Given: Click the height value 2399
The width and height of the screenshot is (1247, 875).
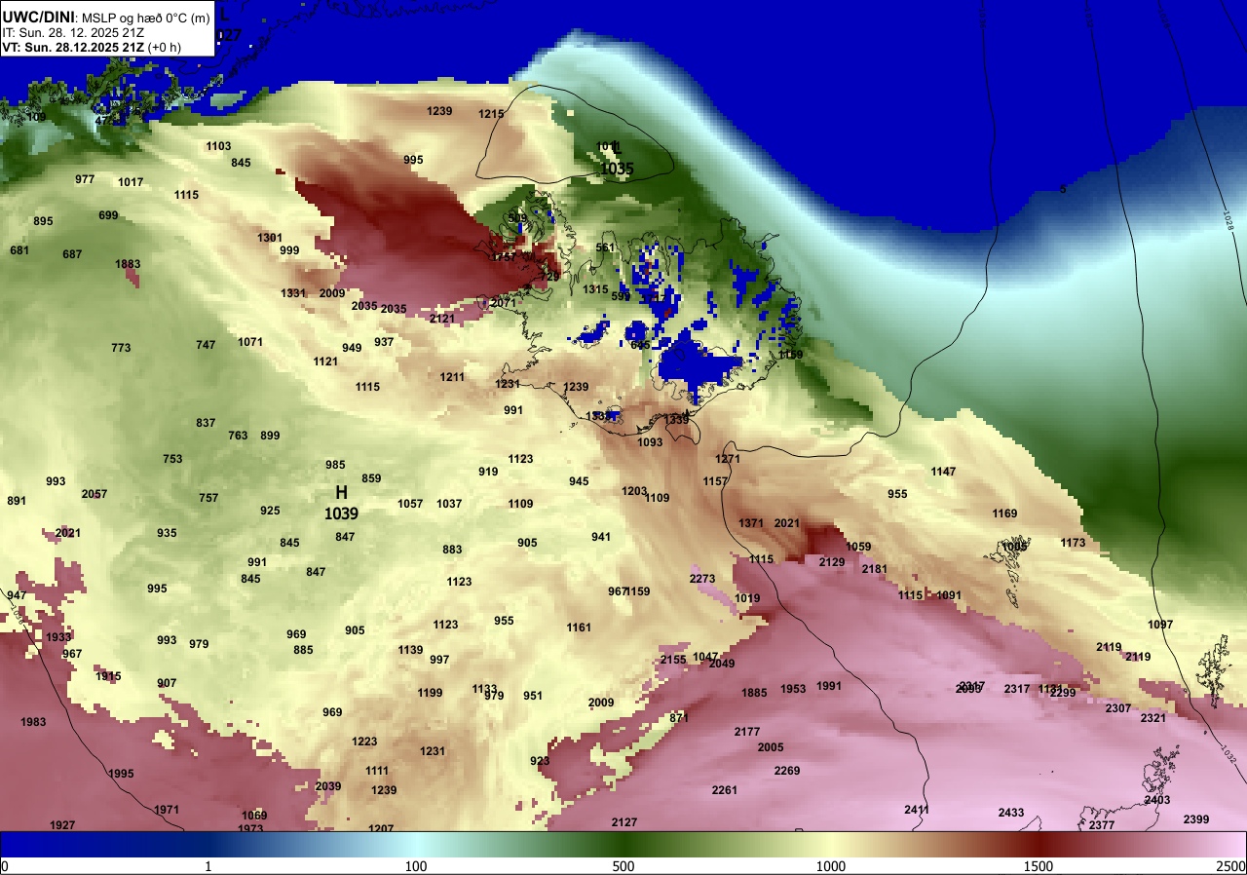Looking at the screenshot, I should [x=1196, y=819].
